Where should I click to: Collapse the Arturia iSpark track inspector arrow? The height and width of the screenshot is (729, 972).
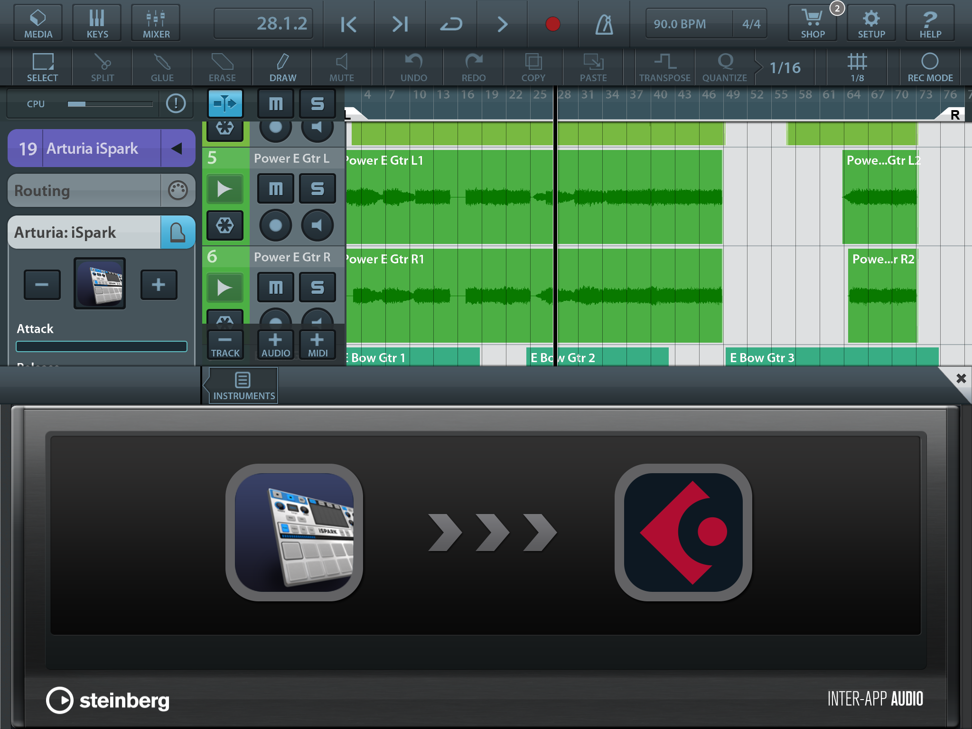click(x=178, y=149)
